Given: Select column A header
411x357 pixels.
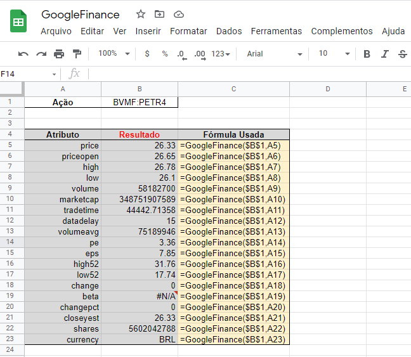Looking at the screenshot, I should [x=63, y=89].
